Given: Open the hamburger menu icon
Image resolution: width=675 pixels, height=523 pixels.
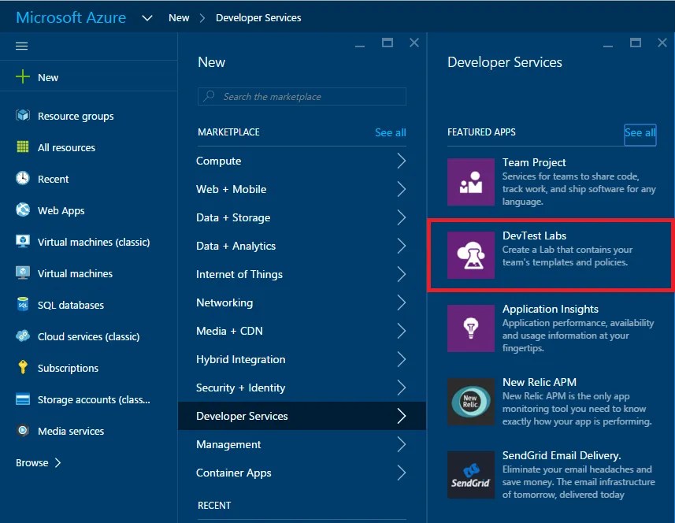Looking at the screenshot, I should pos(21,46).
